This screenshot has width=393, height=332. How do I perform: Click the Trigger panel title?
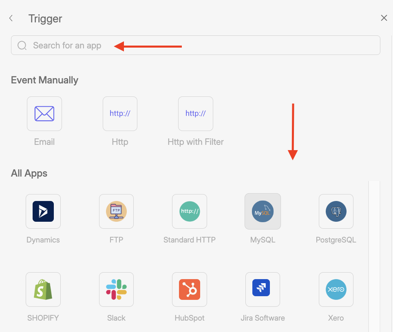pos(45,19)
